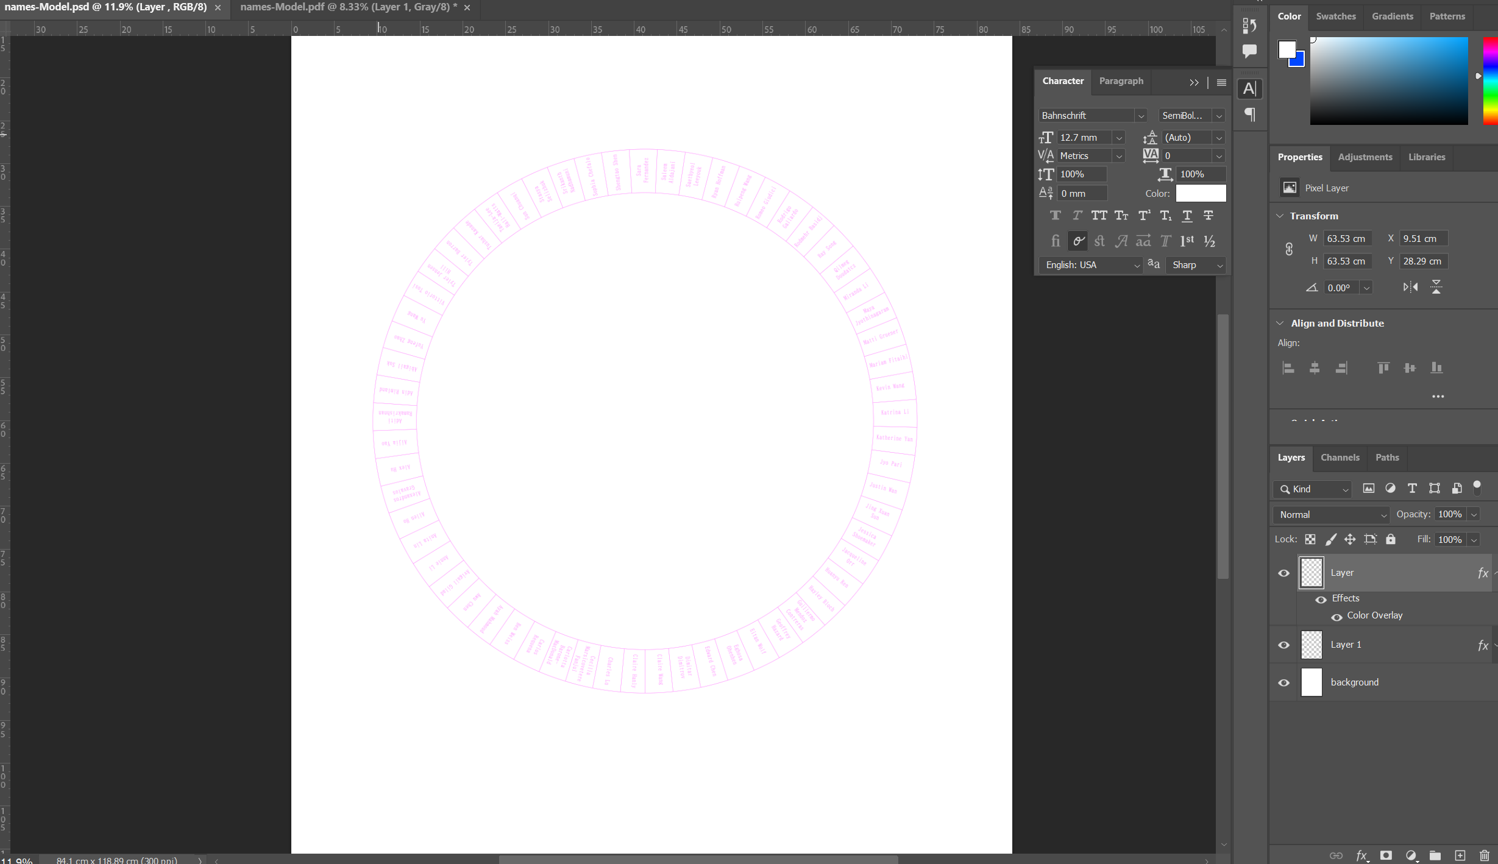Click the white text Color swatch

pyautogui.click(x=1200, y=194)
